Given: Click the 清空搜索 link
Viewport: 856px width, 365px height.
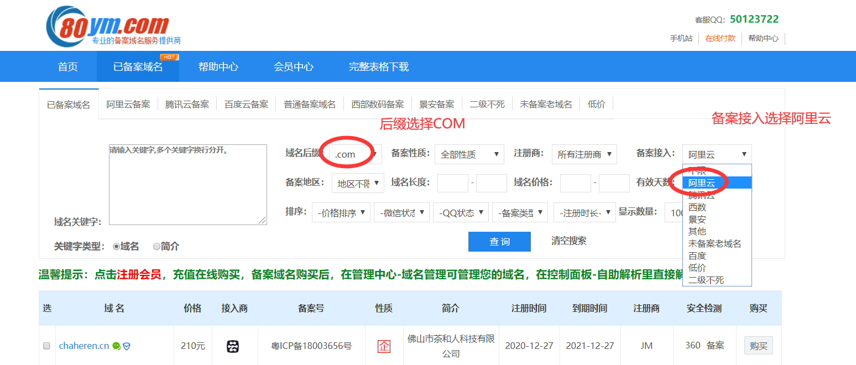Looking at the screenshot, I should click(569, 241).
